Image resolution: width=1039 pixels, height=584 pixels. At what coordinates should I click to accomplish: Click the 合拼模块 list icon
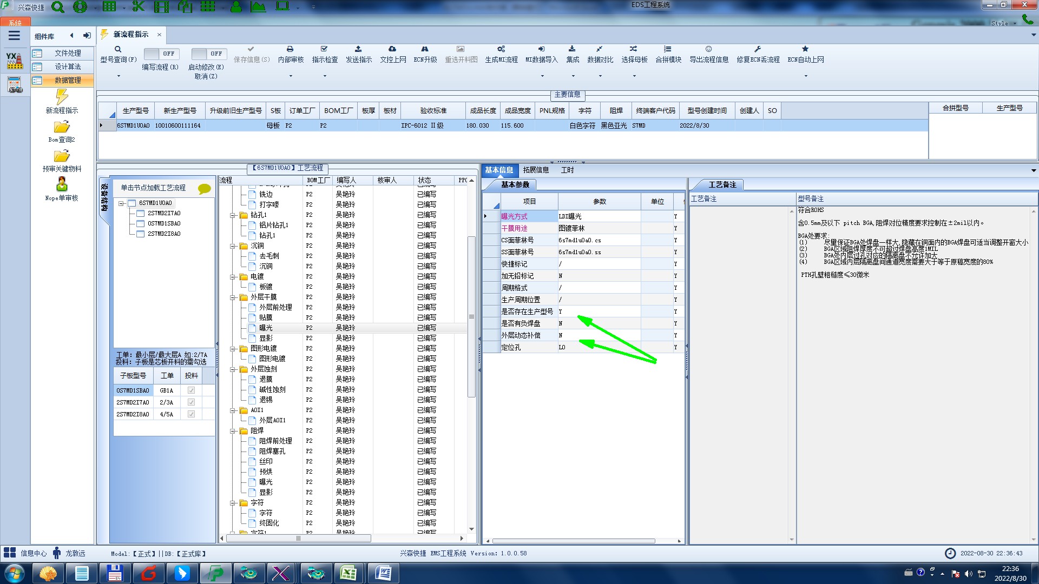pyautogui.click(x=668, y=49)
